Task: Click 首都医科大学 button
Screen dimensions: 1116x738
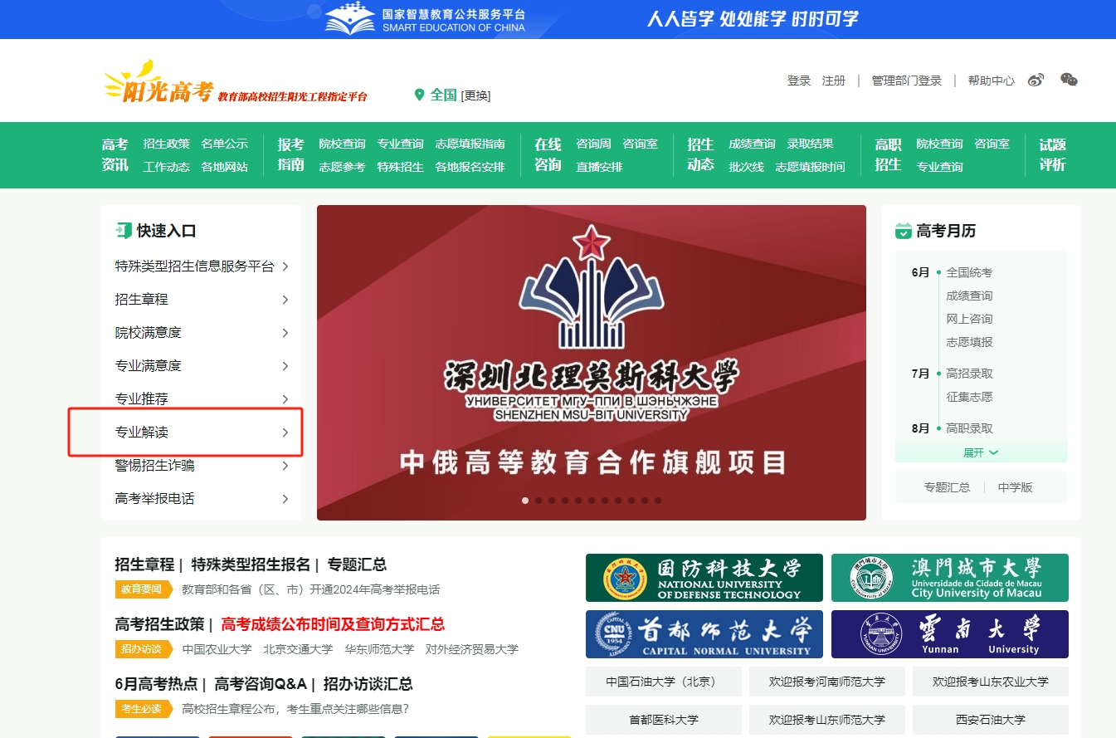Action: pos(663,720)
